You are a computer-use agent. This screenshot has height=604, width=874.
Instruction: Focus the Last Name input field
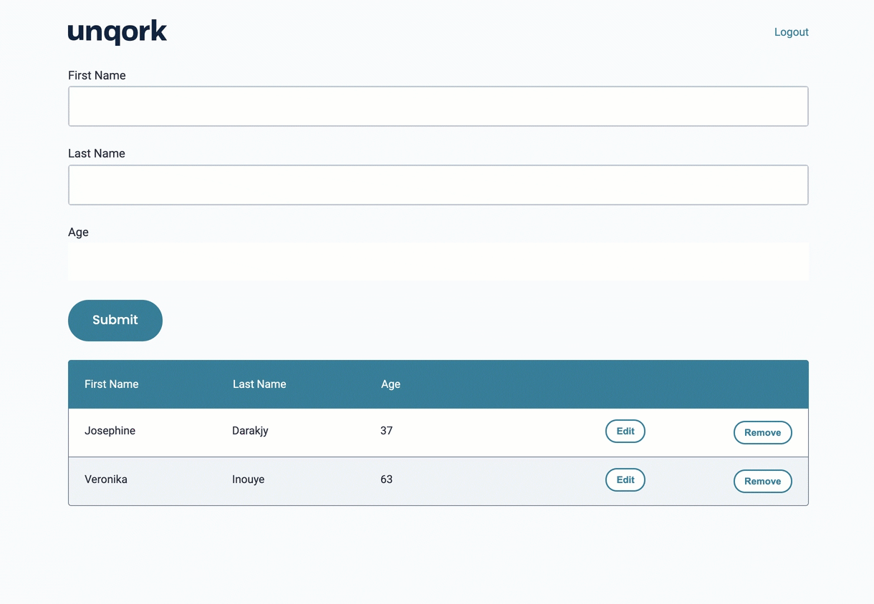(438, 185)
